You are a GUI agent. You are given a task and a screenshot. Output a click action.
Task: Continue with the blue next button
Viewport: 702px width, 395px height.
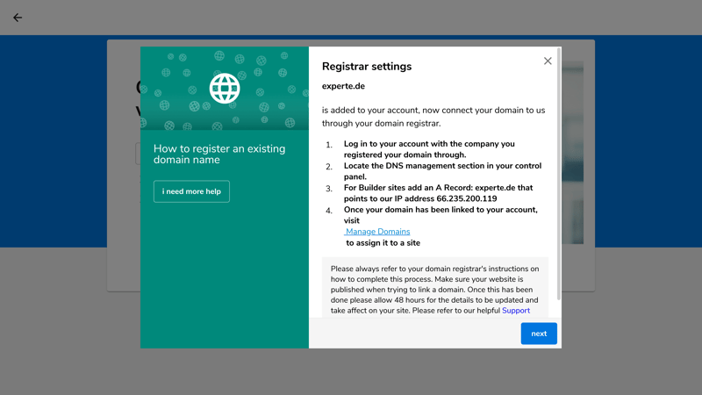[x=539, y=334]
